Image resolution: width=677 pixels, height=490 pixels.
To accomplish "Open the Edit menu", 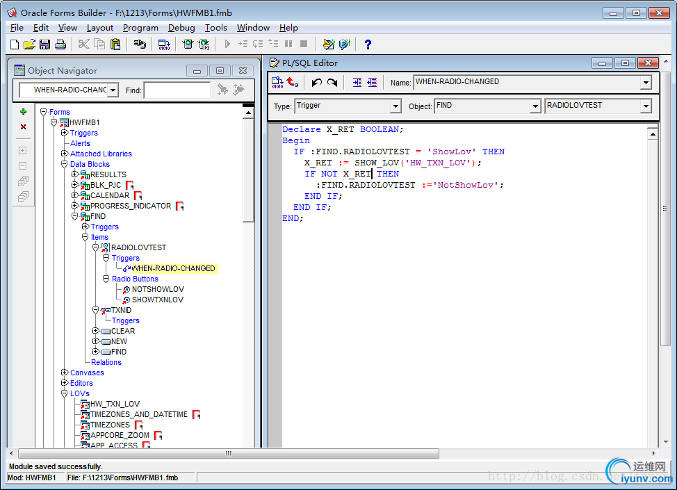I will click(x=41, y=28).
